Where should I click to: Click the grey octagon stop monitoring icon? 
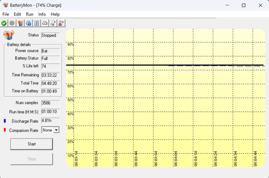pos(12,23)
